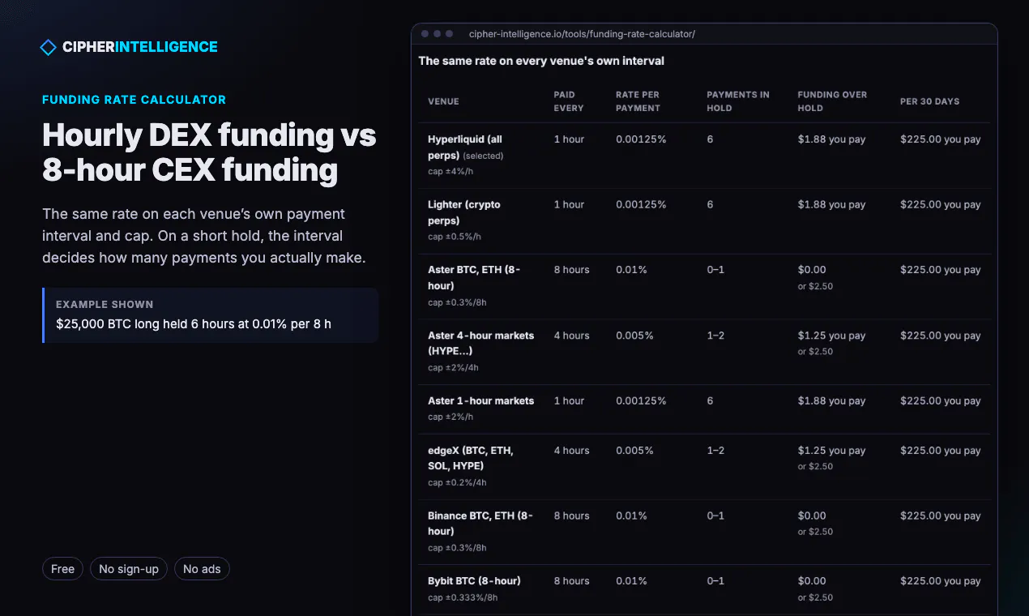Click the Cipher Intelligence diamond logo icon
The height and width of the screenshot is (616, 1029).
point(48,47)
